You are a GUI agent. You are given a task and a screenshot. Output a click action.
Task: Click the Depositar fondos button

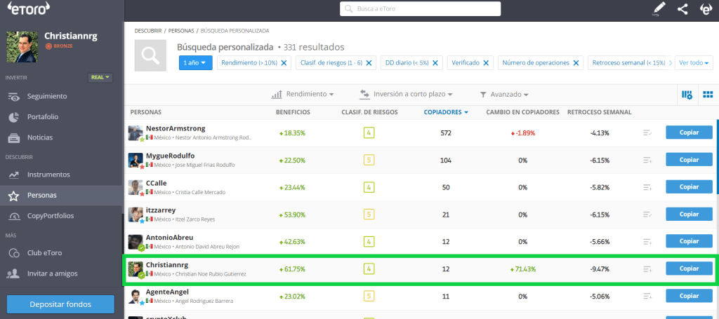pos(60,304)
